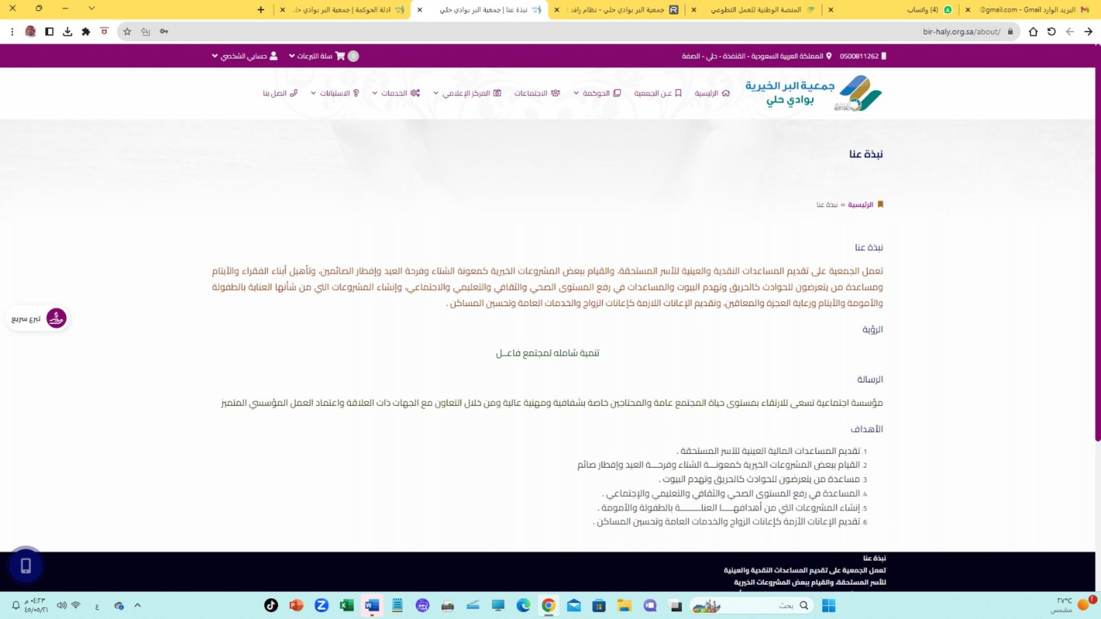Viewport: 1101px width, 619px height.
Task: Reload the current page
Action: click(x=1051, y=31)
